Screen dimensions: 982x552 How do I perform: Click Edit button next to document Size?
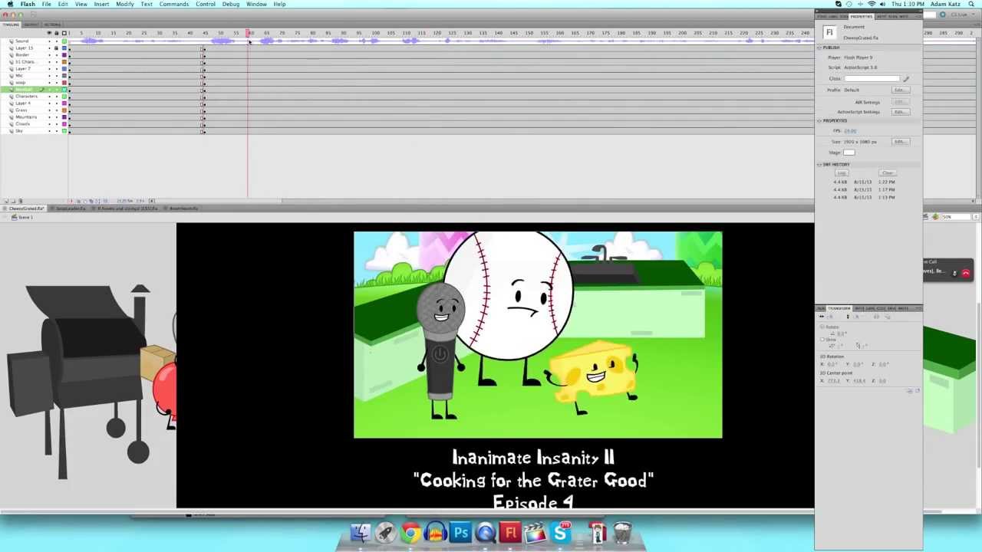(x=901, y=142)
